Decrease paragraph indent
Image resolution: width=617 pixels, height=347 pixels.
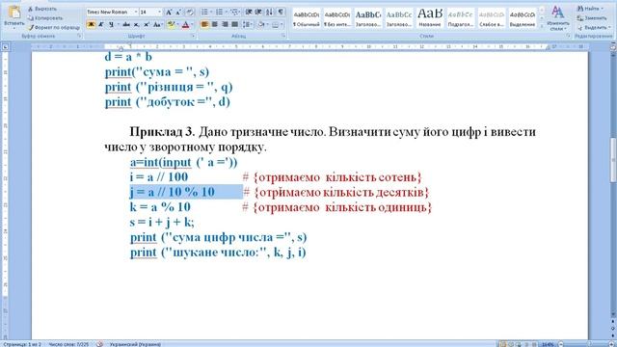249,13
